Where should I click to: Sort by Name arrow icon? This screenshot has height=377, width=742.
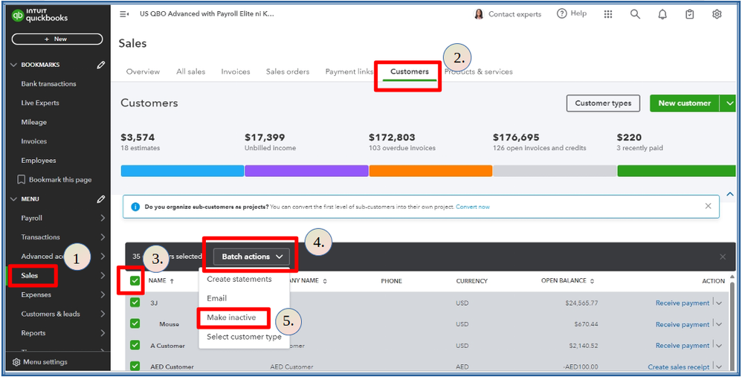point(172,281)
